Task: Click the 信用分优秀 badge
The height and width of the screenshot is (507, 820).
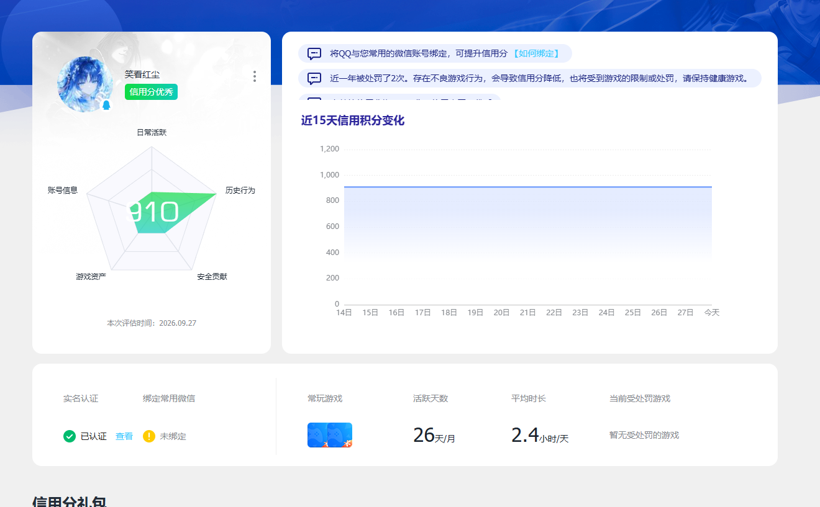Action: tap(151, 92)
